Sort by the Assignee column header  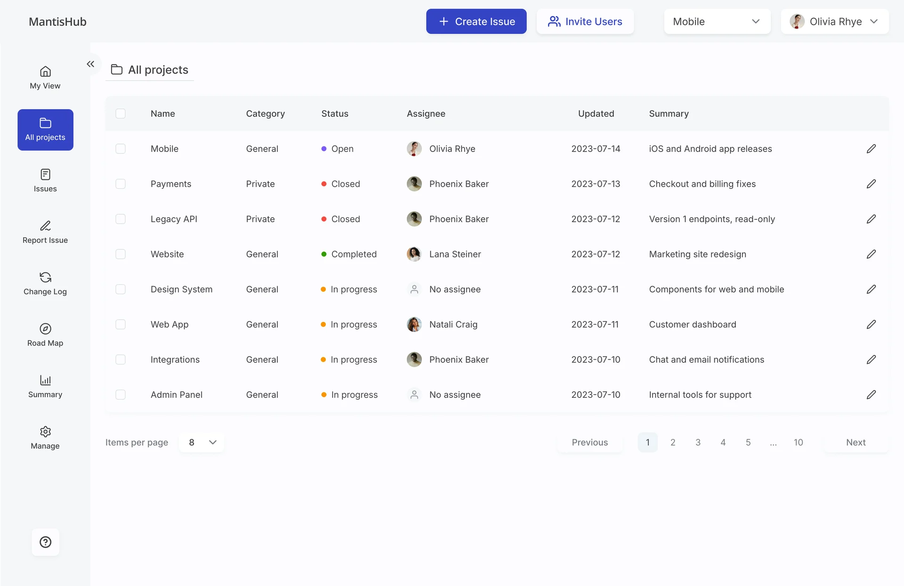click(426, 113)
